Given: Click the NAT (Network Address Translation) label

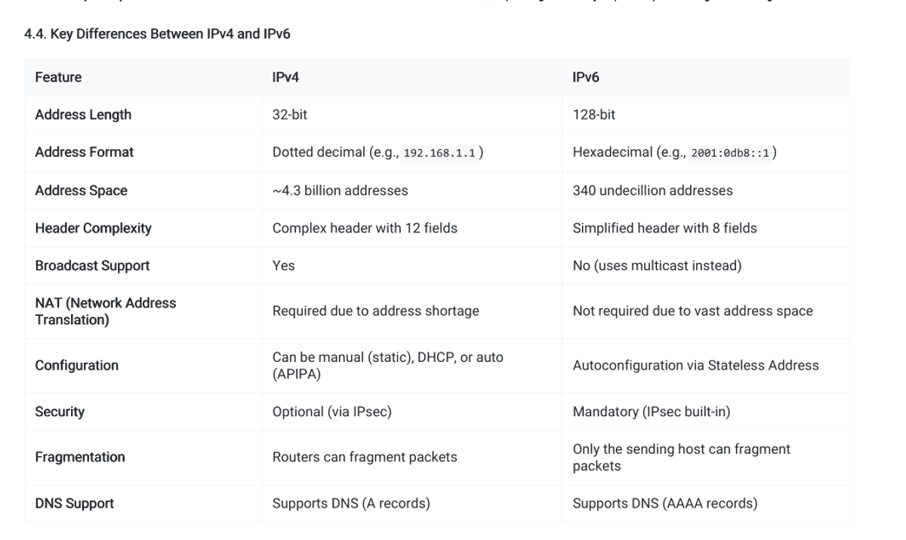Looking at the screenshot, I should pyautogui.click(x=105, y=311).
